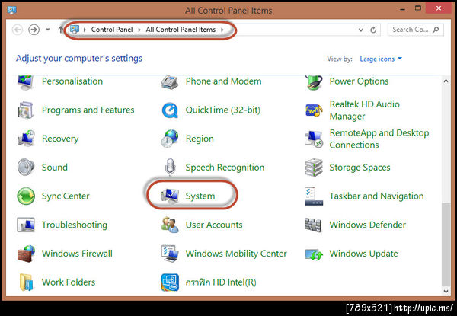Click the Power Options battery icon
Screen dimensions: 457x316
[x=314, y=82]
